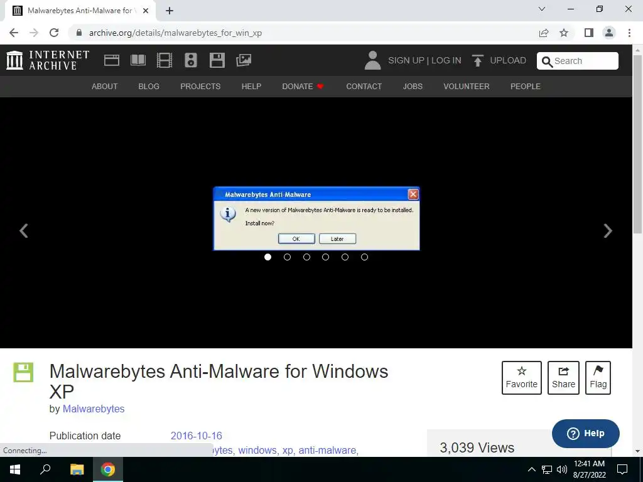Screen dimensions: 643x482
Task: Open the JOBS menu item
Action: point(413,87)
